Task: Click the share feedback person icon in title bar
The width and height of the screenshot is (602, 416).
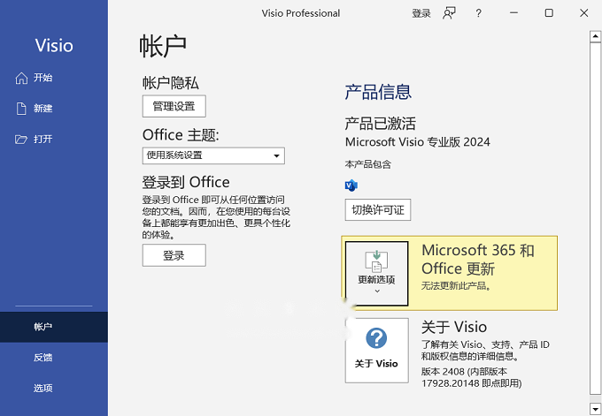Action: [449, 13]
